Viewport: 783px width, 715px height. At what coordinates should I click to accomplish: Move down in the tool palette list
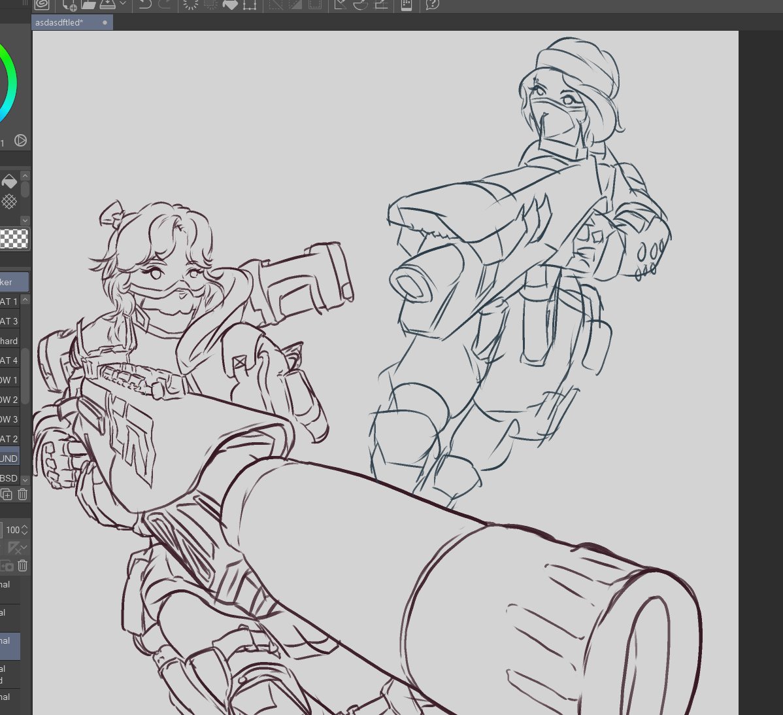point(25,220)
